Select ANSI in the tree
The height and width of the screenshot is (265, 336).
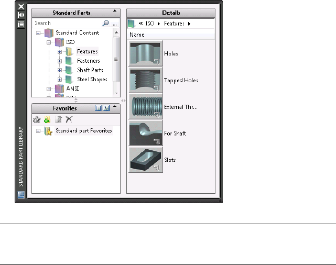72,89
